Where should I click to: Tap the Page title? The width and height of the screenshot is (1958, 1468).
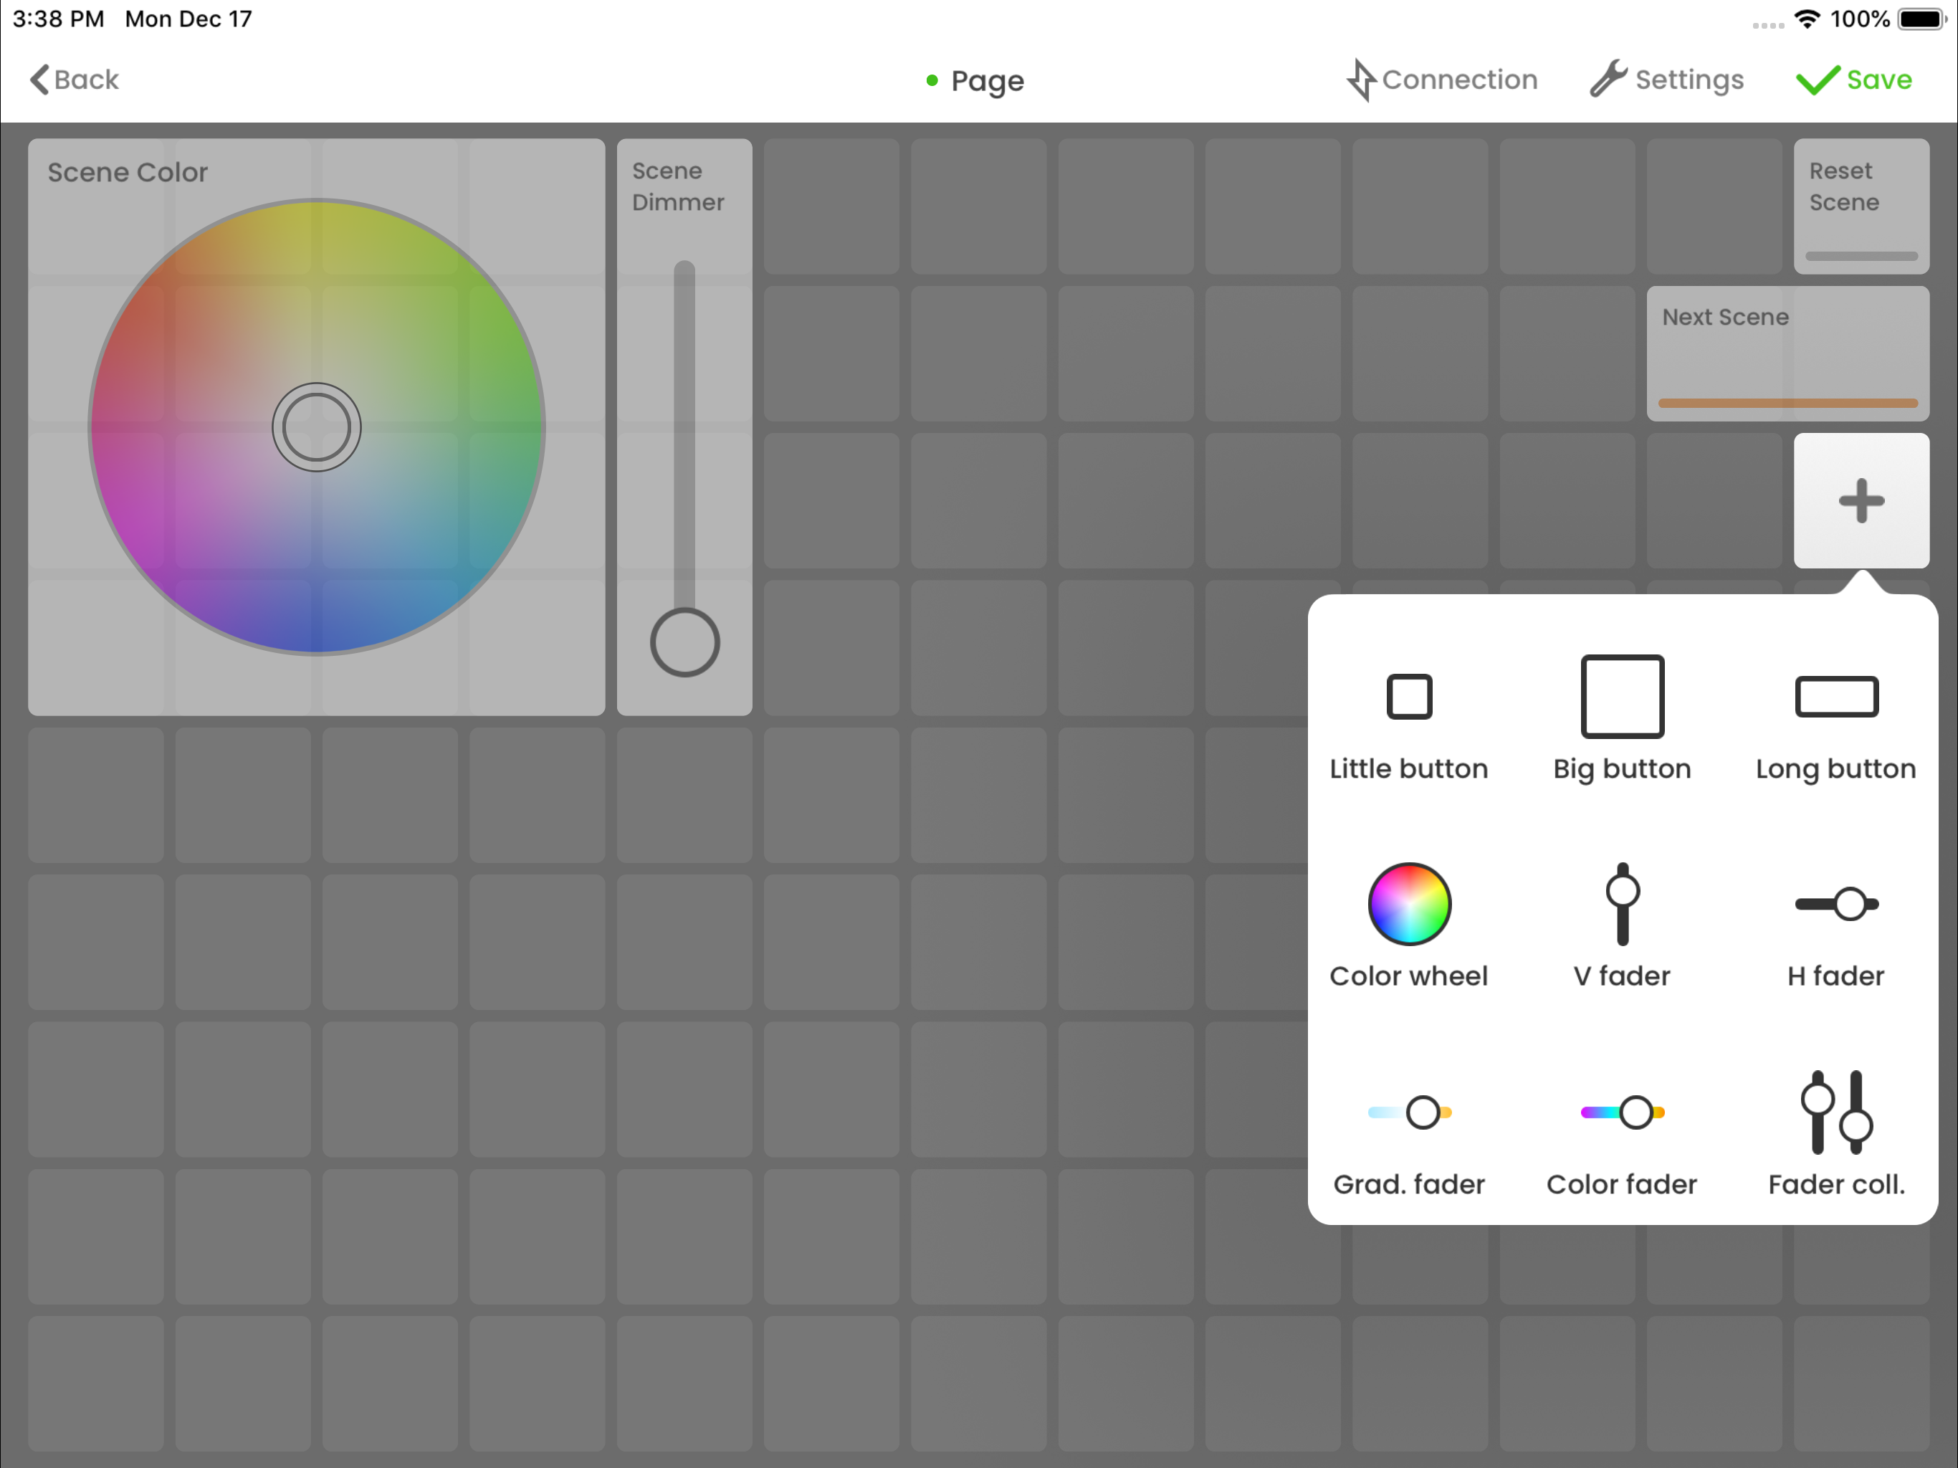pyautogui.click(x=986, y=80)
